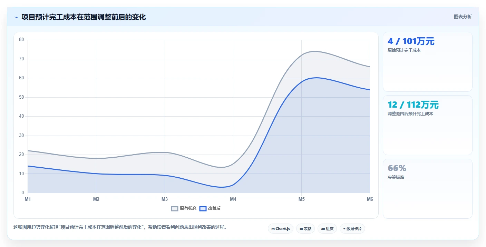Click the blue line's starting point at M1
486x247 pixels.
coord(28,166)
